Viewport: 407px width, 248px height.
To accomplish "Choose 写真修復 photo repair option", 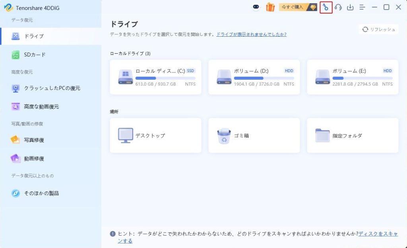I will tap(34, 140).
